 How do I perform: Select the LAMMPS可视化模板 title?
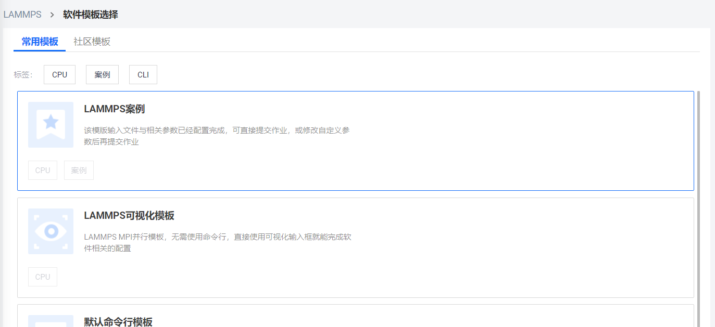point(129,216)
